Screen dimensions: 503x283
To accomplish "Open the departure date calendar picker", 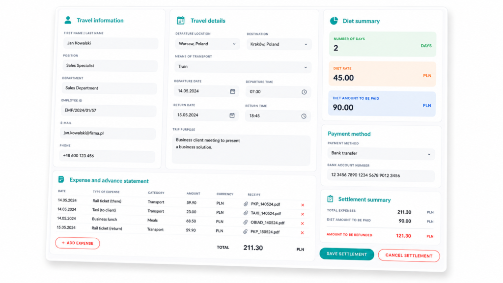I will click(232, 91).
